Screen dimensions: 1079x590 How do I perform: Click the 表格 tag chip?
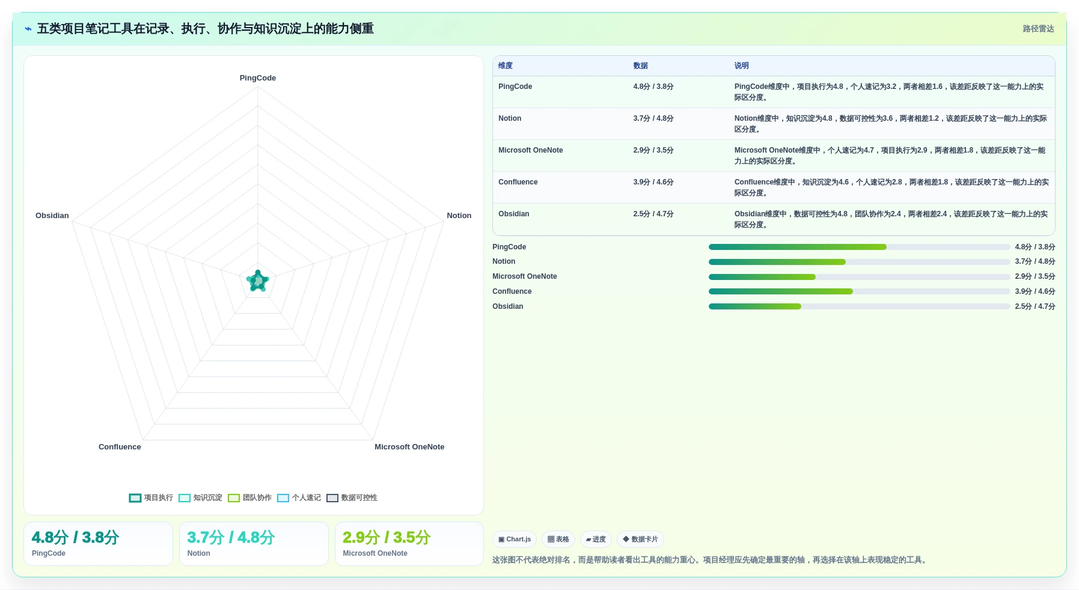point(558,540)
